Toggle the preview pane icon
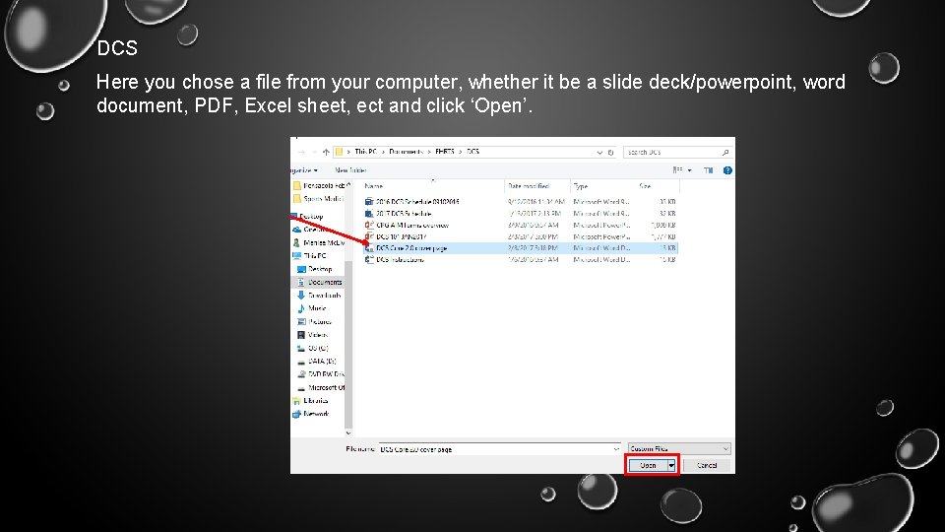Image resolution: width=945 pixels, height=532 pixels. [x=708, y=170]
